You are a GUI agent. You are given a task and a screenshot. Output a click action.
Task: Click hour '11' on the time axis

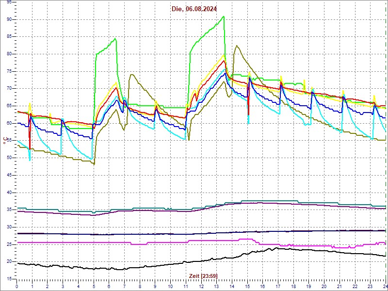pyautogui.click(x=186, y=286)
